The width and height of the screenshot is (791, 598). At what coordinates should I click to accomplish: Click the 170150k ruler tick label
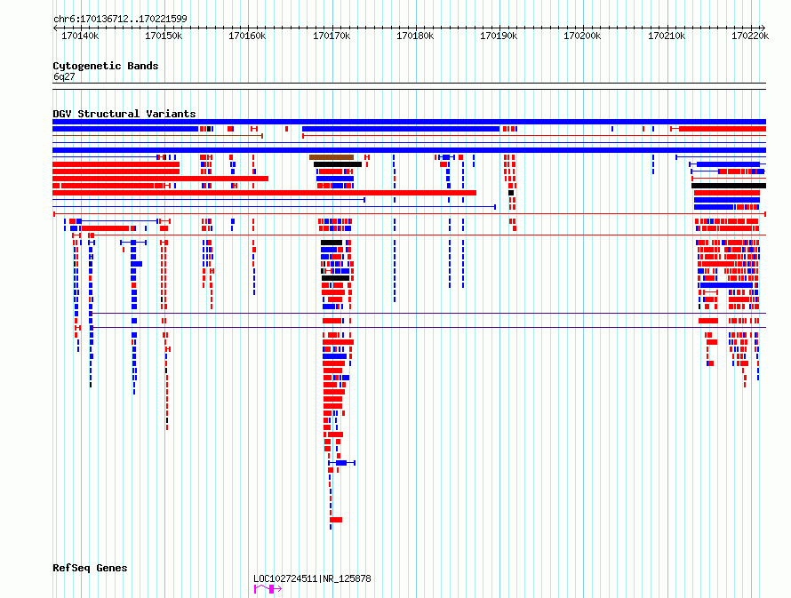[x=164, y=36]
